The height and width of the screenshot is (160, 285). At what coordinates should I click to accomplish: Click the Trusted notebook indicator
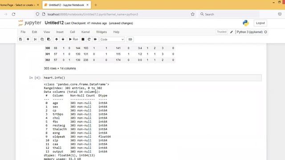pyautogui.click(x=222, y=32)
